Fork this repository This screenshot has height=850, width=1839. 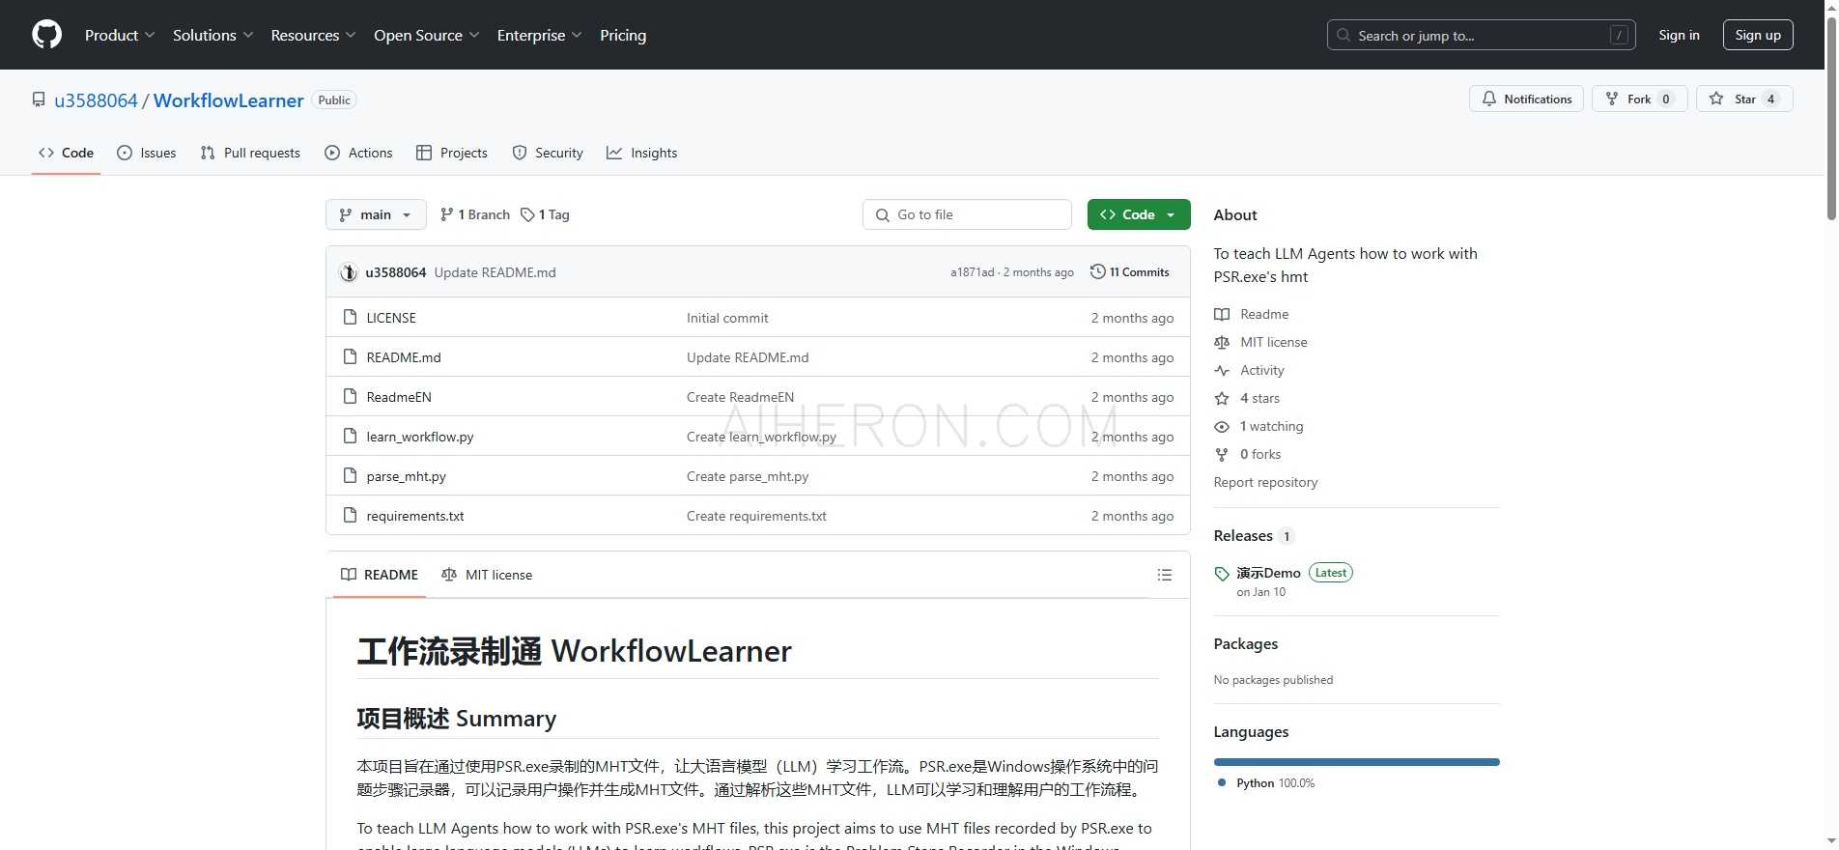pos(1639,99)
